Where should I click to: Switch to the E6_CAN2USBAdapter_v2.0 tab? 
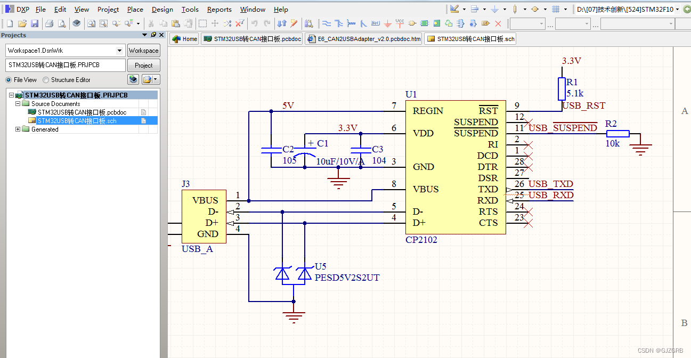click(364, 38)
